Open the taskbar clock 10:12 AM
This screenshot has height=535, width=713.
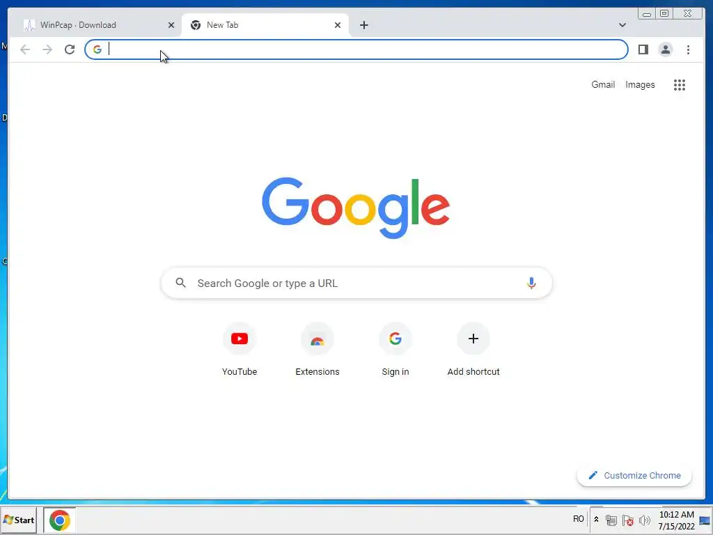click(x=676, y=520)
